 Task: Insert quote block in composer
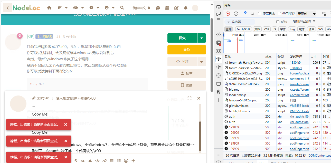coord(83,161)
